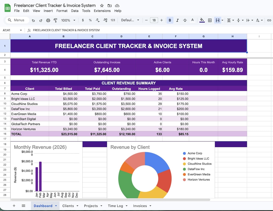
Task: Open the Format menu
Action: tap(62, 11)
